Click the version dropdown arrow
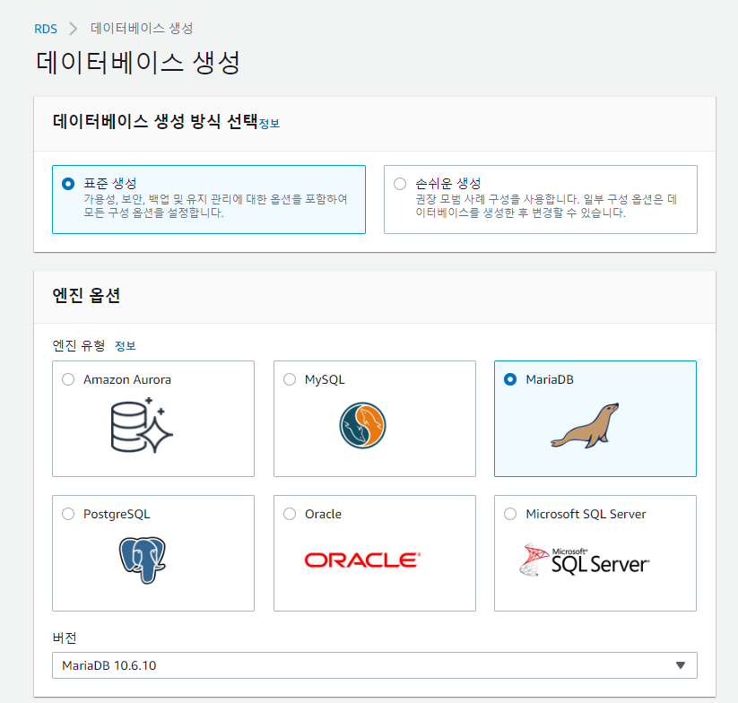This screenshot has height=703, width=738. (x=680, y=665)
